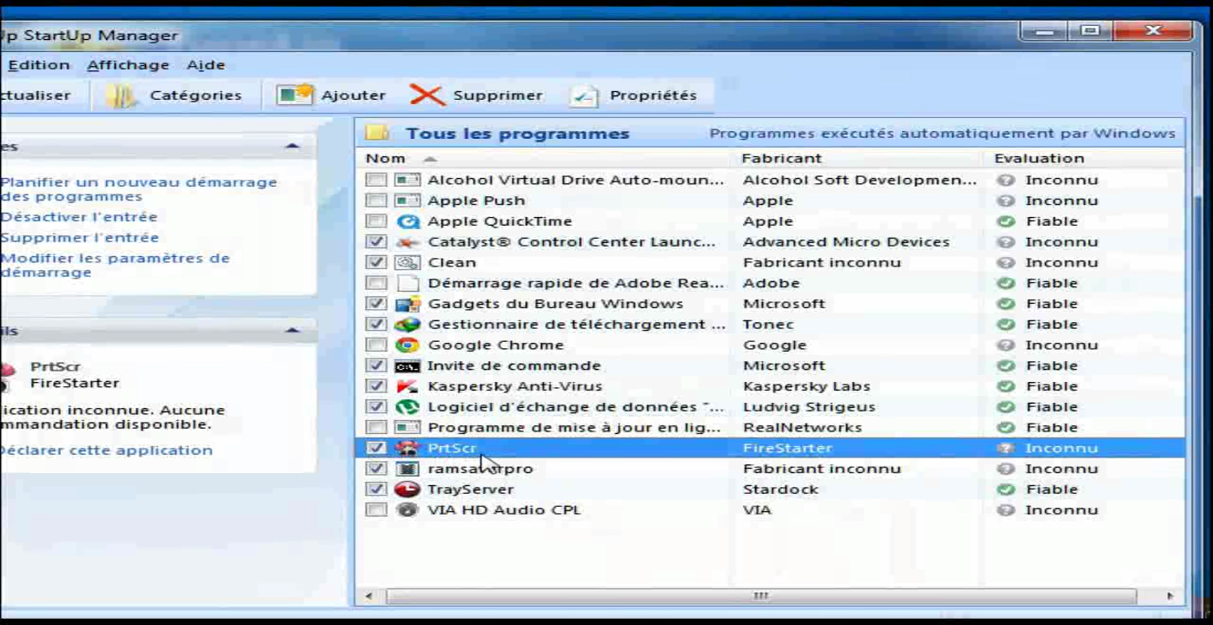The image size is (1213, 625).
Task: Enable the Alcohol Virtual Drive checkbox
Action: point(376,180)
